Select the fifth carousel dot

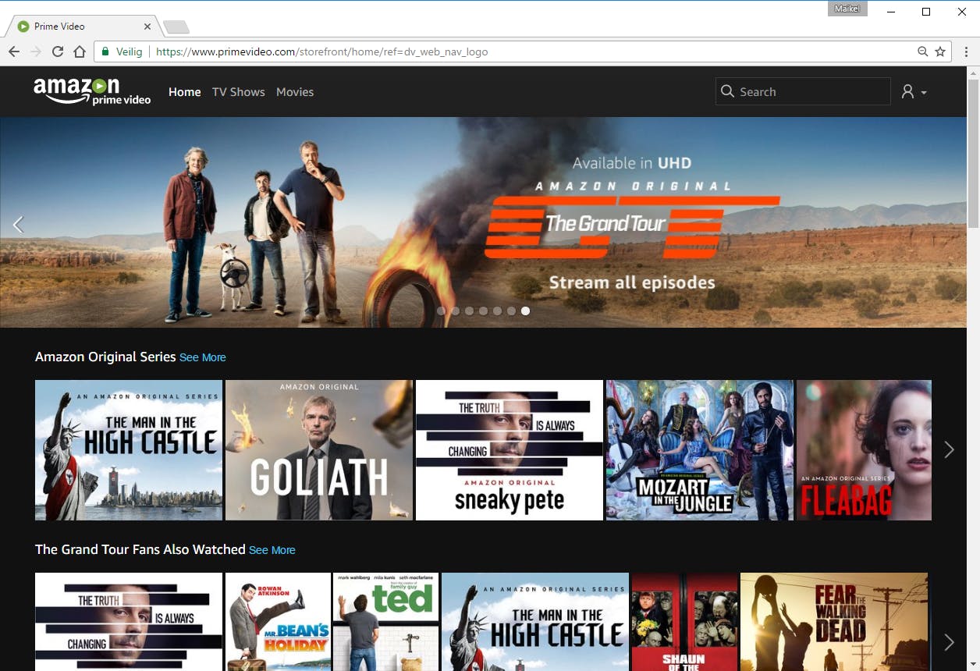click(x=498, y=311)
